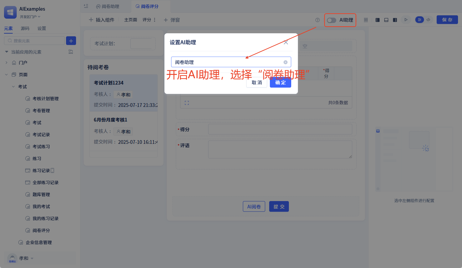Click the 考试计划 input box
462x268 pixels.
click(141, 44)
